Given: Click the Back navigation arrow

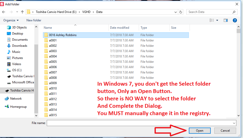Looking at the screenshot, I should click(x=4, y=12).
